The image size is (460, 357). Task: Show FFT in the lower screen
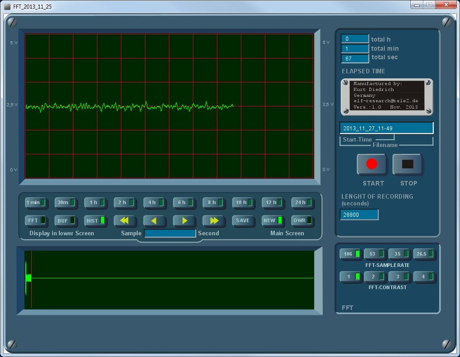pos(35,220)
